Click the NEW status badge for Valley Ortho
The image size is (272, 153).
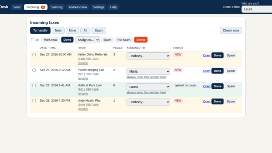coord(178,55)
